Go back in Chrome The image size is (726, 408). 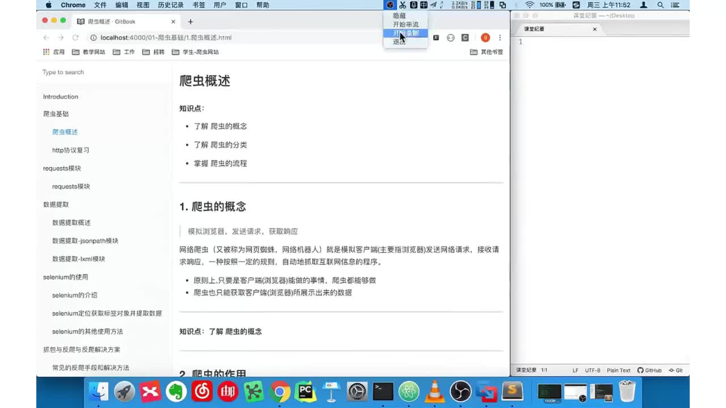click(x=47, y=37)
